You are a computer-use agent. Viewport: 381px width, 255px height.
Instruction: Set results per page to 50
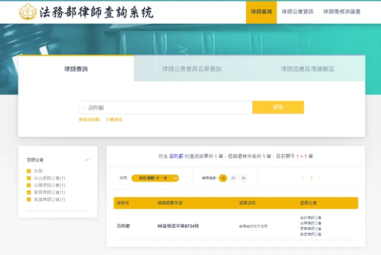[243, 178]
